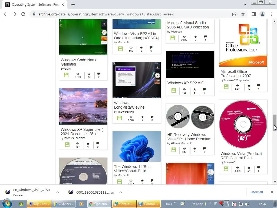Open Windows XP Super Lite title link
Screen dimensions: 277x208
82,132
